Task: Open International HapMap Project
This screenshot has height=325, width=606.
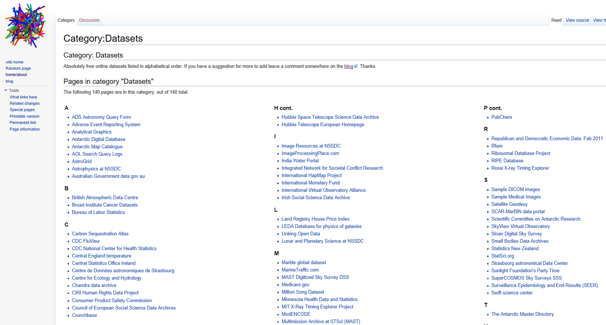Action: 312,175
